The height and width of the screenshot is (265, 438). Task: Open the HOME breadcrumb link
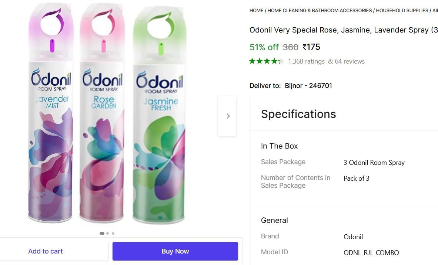257,10
